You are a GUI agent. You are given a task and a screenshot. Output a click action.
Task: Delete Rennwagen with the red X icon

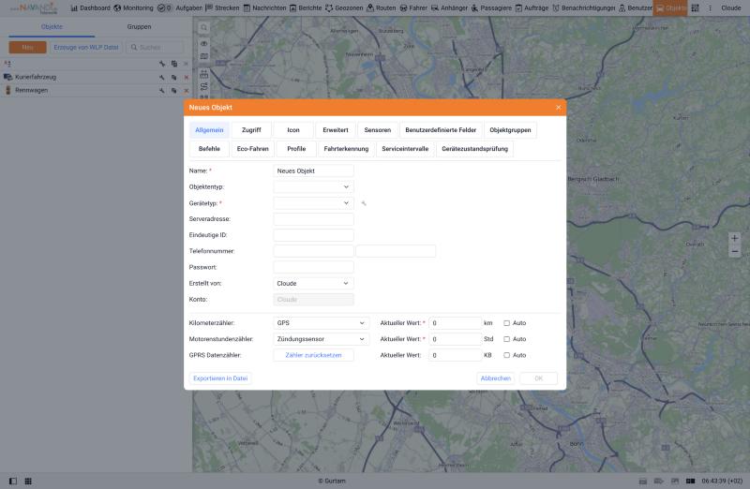[x=186, y=90]
